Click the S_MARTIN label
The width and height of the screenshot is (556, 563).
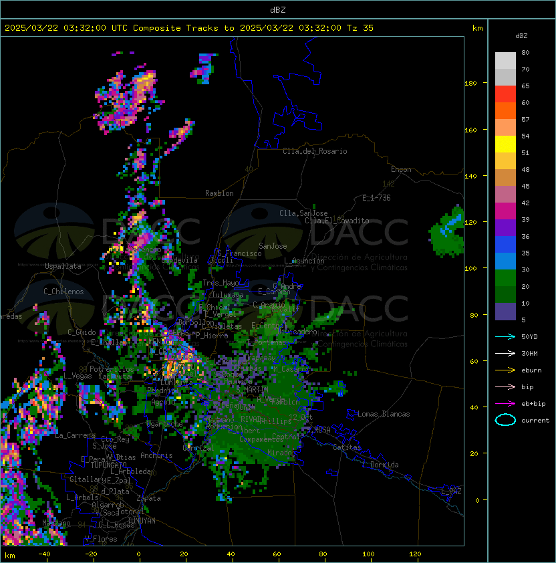point(252,389)
